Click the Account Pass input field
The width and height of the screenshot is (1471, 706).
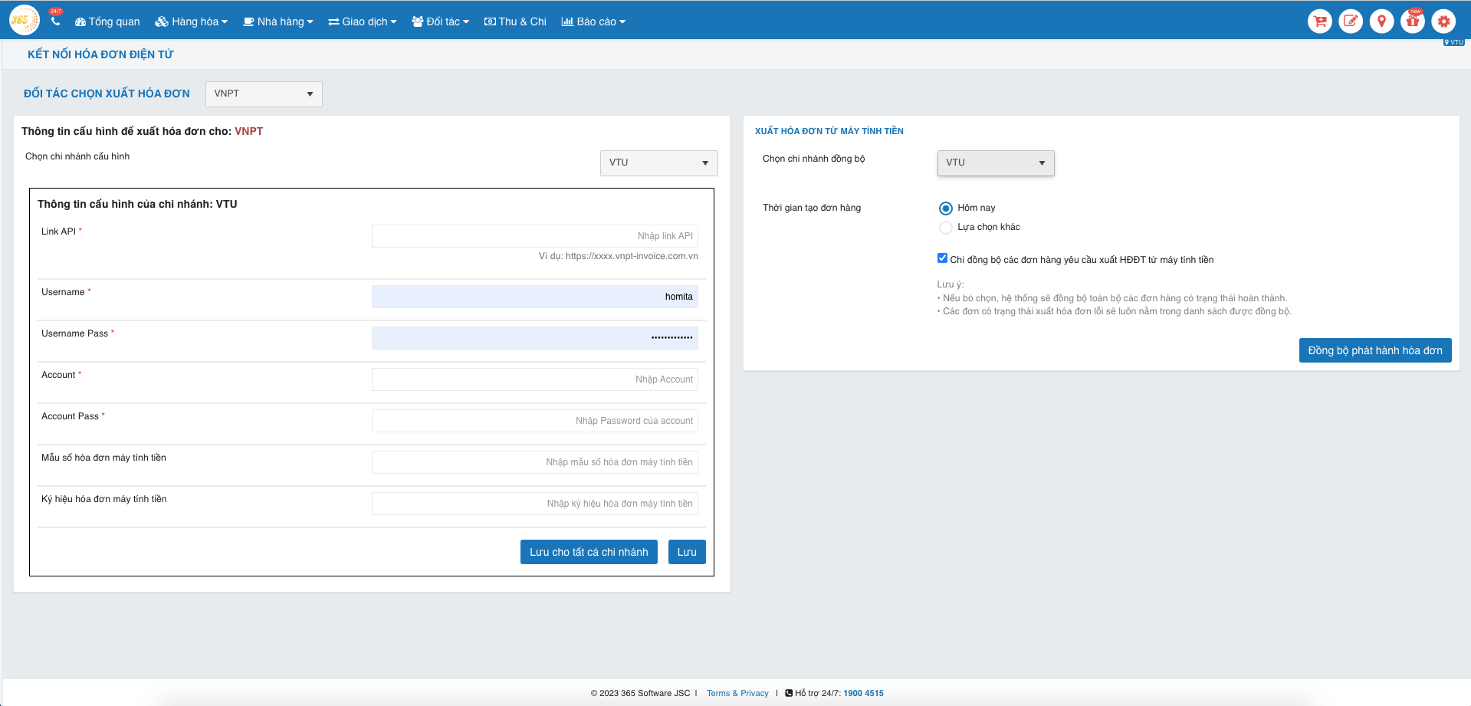(x=535, y=421)
